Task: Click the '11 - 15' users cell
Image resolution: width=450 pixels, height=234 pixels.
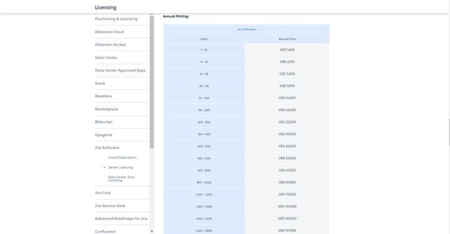Action: [x=204, y=62]
